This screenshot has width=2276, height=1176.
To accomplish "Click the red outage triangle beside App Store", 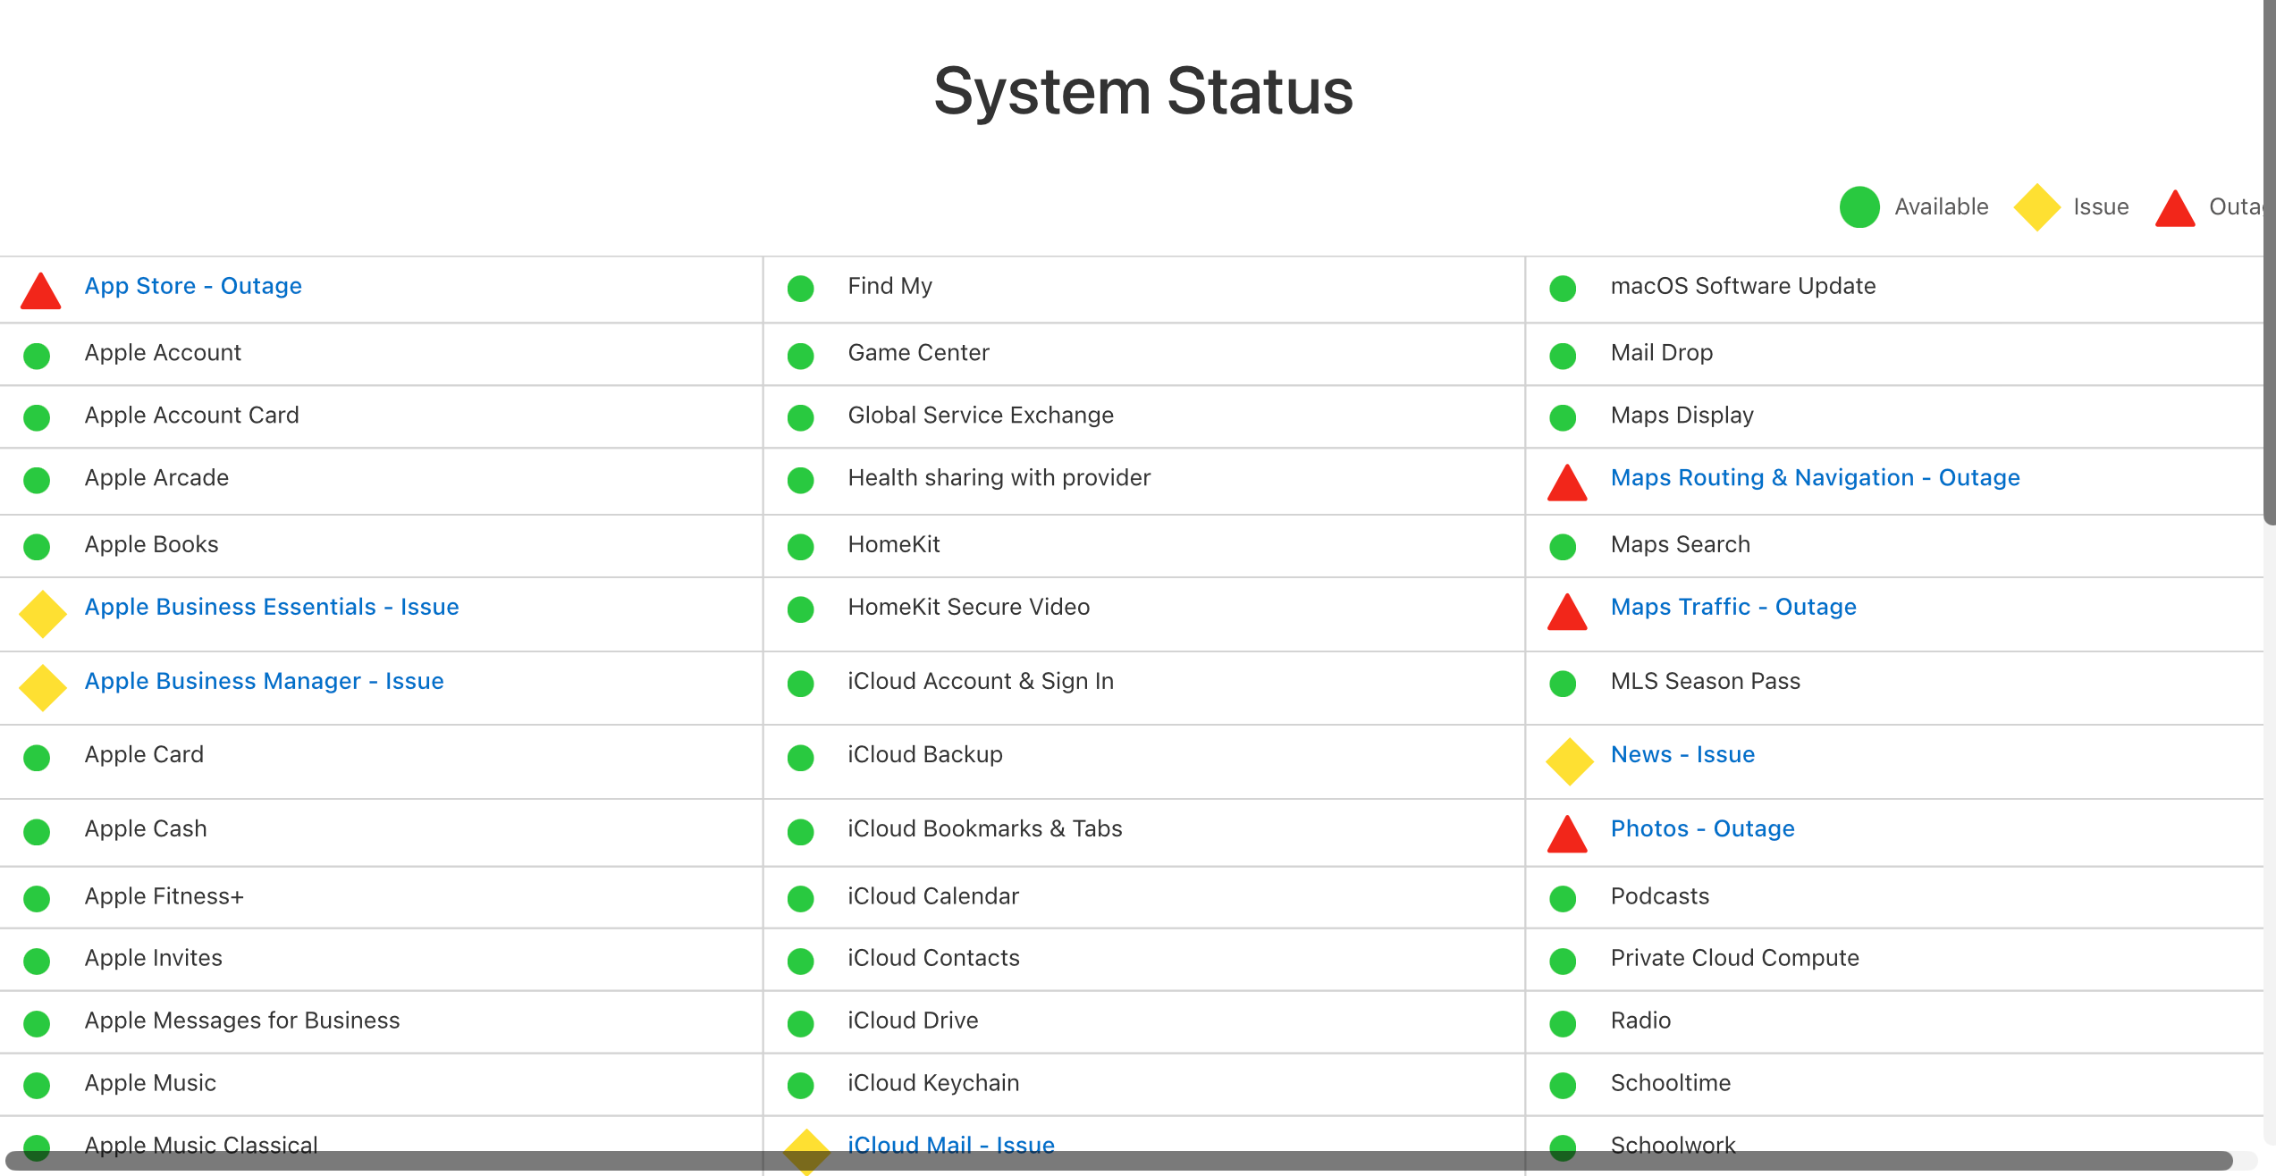I will (40, 292).
